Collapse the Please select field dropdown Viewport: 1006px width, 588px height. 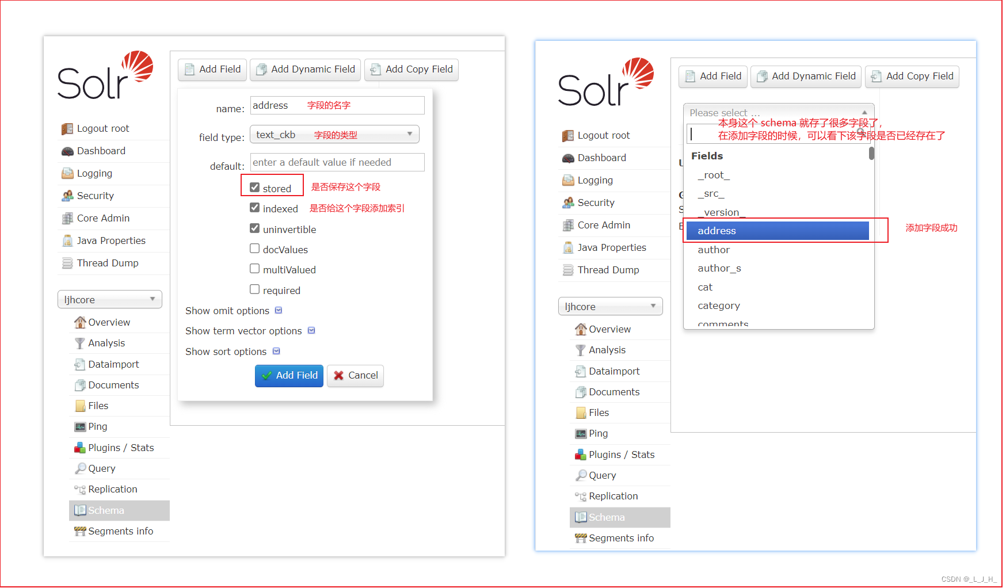779,112
